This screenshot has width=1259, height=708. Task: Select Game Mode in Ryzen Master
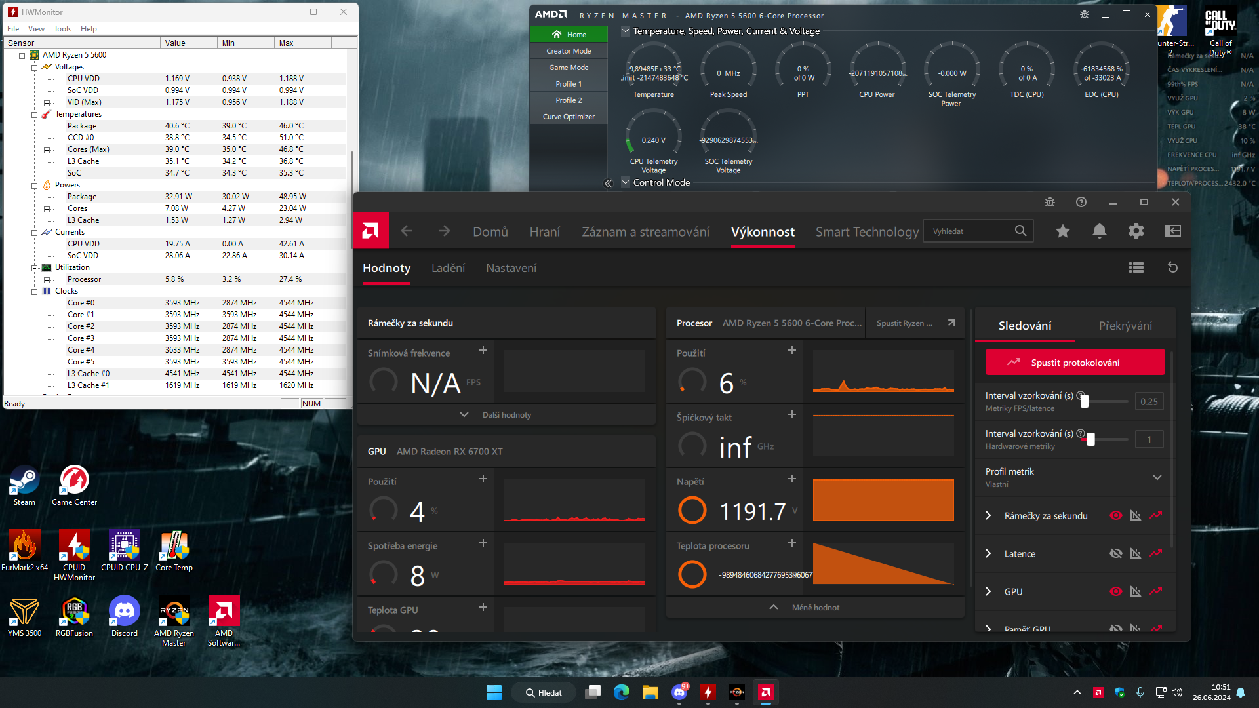pyautogui.click(x=569, y=68)
